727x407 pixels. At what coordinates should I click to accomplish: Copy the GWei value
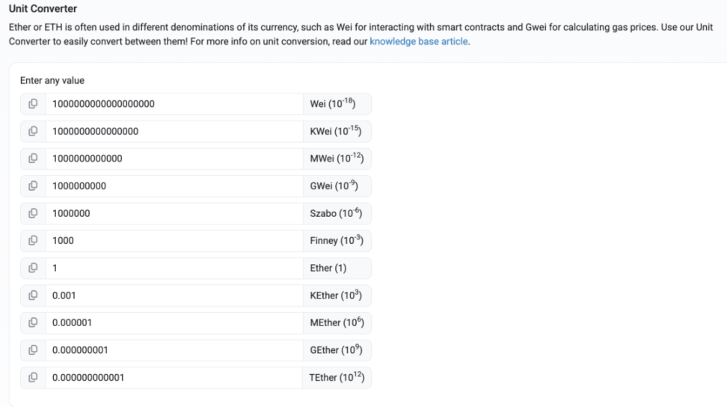tap(33, 186)
